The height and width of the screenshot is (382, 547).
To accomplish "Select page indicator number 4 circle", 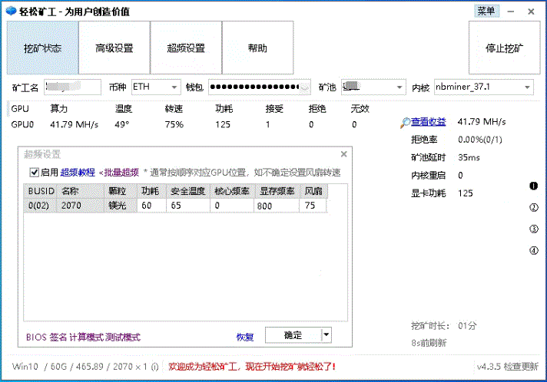I will pos(534,251).
